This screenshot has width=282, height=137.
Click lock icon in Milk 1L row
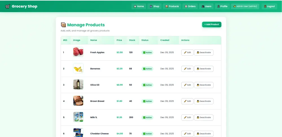198,118
